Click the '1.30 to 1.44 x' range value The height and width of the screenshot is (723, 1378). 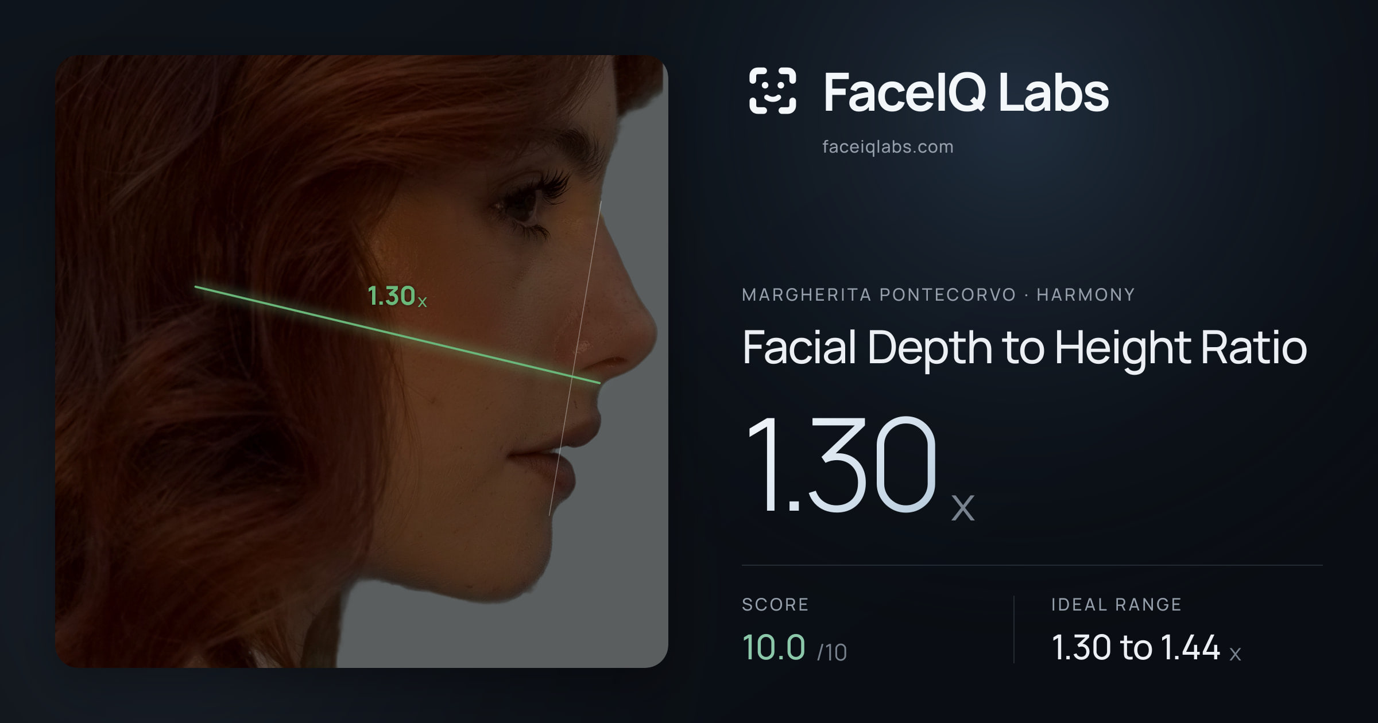click(1146, 648)
